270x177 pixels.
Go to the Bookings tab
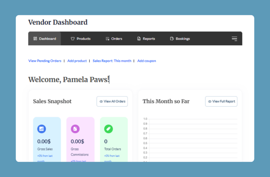click(183, 39)
